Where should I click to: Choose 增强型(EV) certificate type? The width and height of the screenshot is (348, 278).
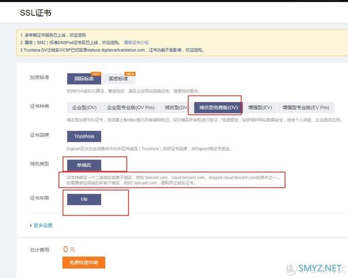(x=260, y=108)
